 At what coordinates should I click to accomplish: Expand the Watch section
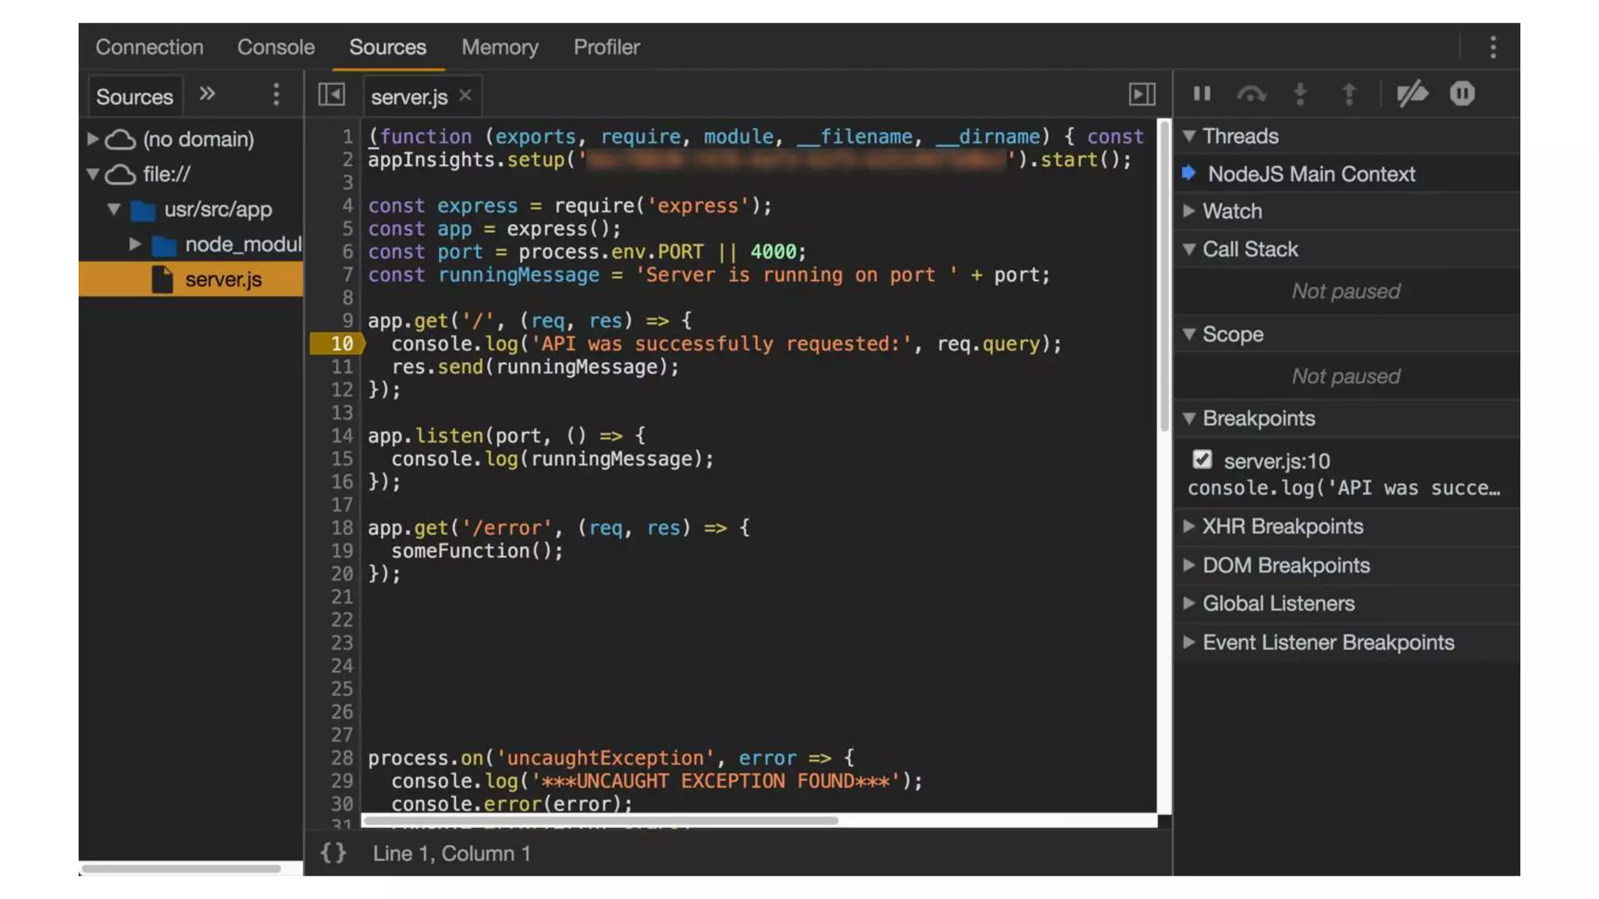coord(1231,211)
